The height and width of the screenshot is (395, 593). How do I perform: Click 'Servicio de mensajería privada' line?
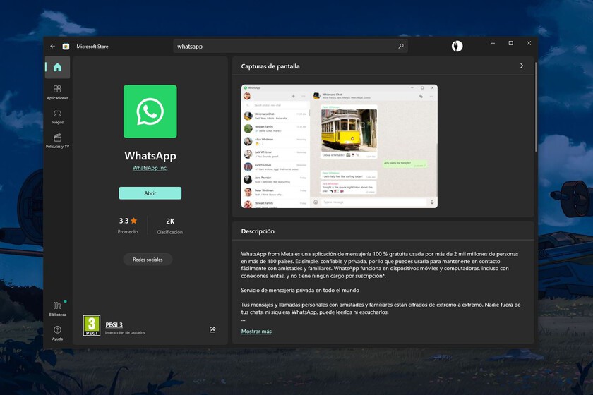[x=300, y=291]
